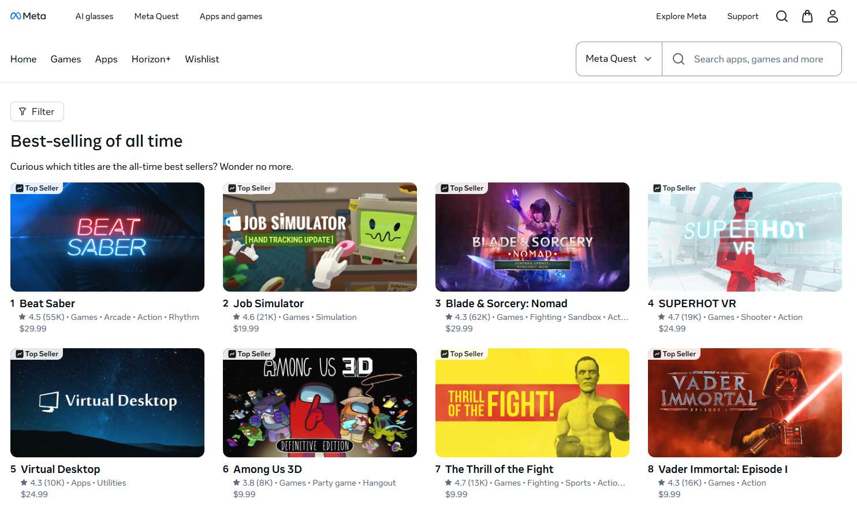Screen dimensions: 857x507
Task: Click the "Best-selling of all time" heading
Action: (96, 141)
